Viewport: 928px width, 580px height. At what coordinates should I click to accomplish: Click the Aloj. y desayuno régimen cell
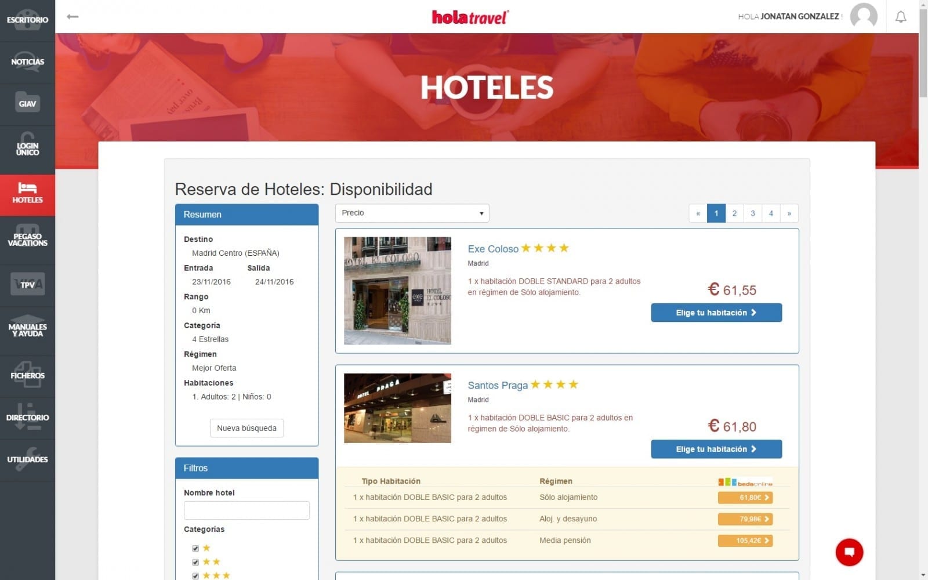[568, 519]
